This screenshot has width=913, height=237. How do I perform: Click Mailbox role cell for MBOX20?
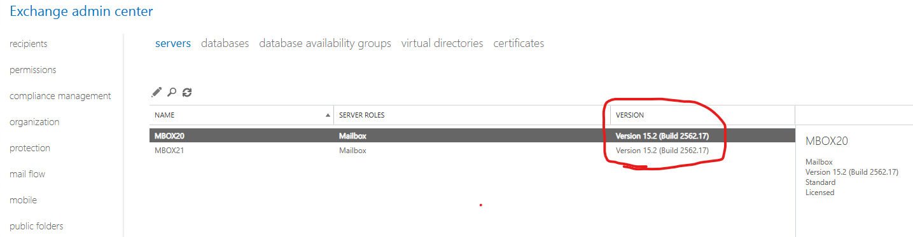(x=353, y=135)
